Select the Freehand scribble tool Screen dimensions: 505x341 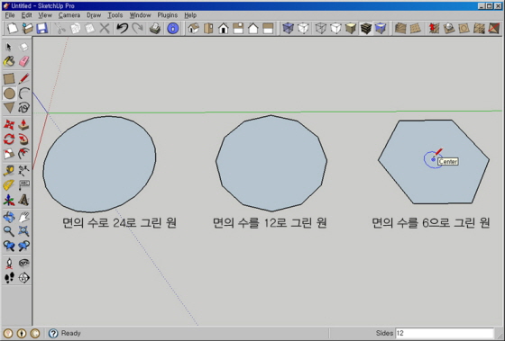(23, 108)
